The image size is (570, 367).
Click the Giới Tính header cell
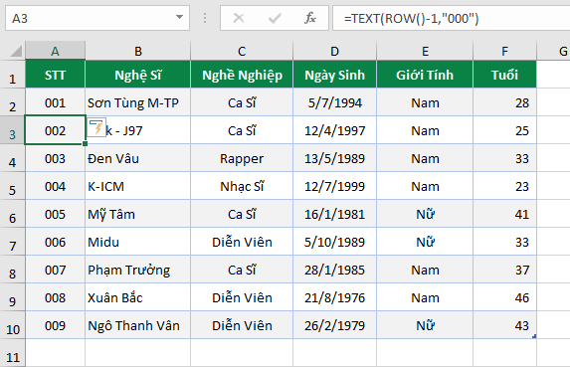click(425, 75)
